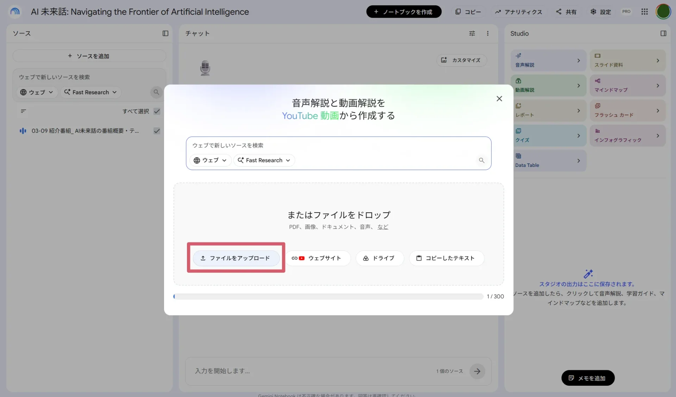The height and width of the screenshot is (397, 676).
Task: Open Infographic in Studio
Action: click(x=627, y=136)
